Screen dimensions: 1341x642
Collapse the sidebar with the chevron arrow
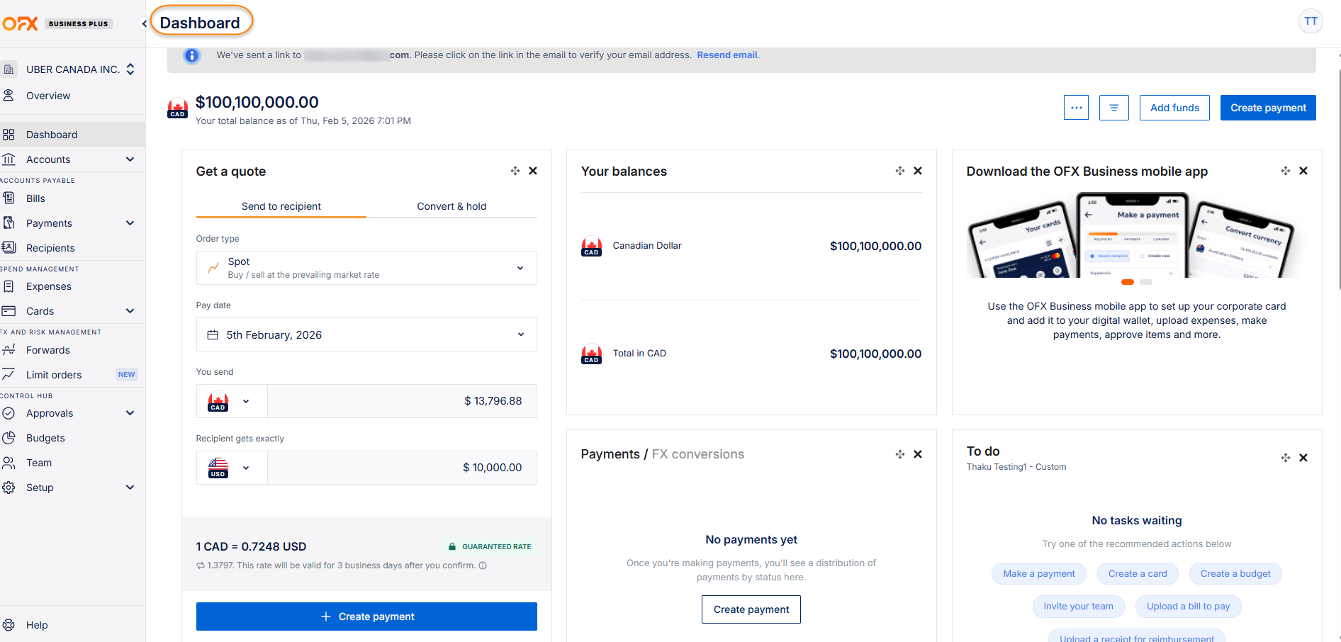point(144,23)
